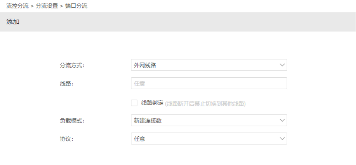
Task: Select the 端口分流 breadcrumb item
Action: pos(76,6)
